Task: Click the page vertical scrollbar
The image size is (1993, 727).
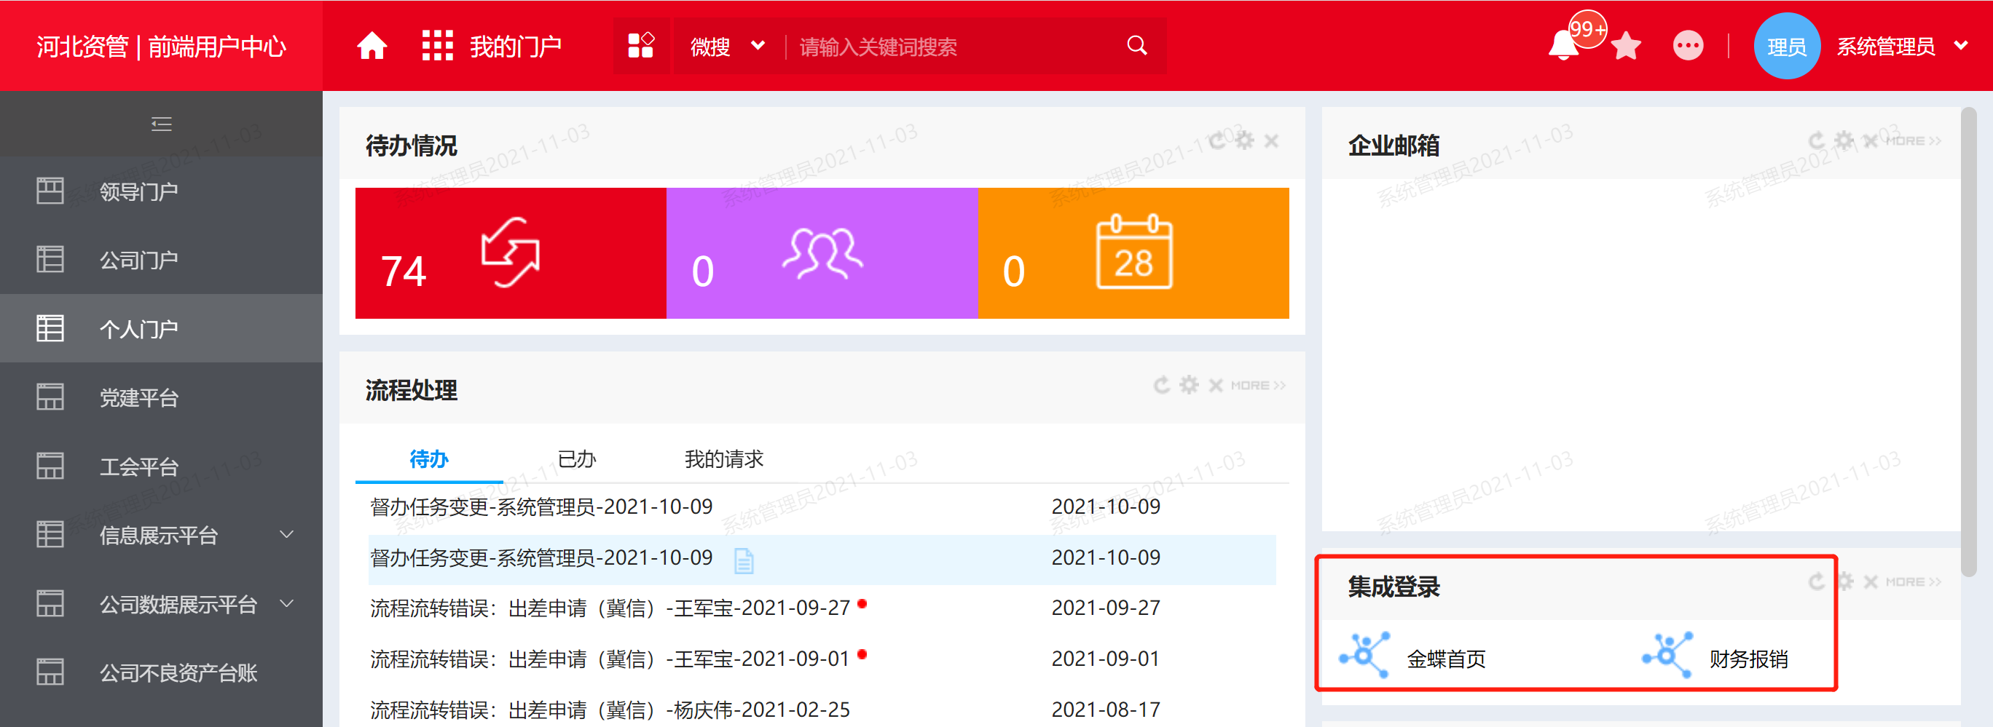Action: click(1968, 343)
